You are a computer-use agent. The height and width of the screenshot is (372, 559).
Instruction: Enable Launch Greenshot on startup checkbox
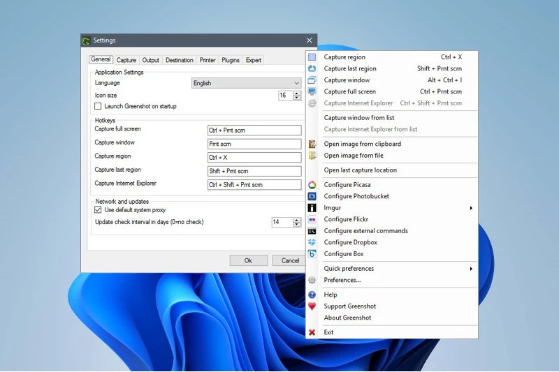pyautogui.click(x=98, y=106)
